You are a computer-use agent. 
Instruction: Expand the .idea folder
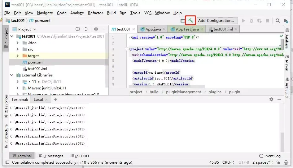point(17,43)
